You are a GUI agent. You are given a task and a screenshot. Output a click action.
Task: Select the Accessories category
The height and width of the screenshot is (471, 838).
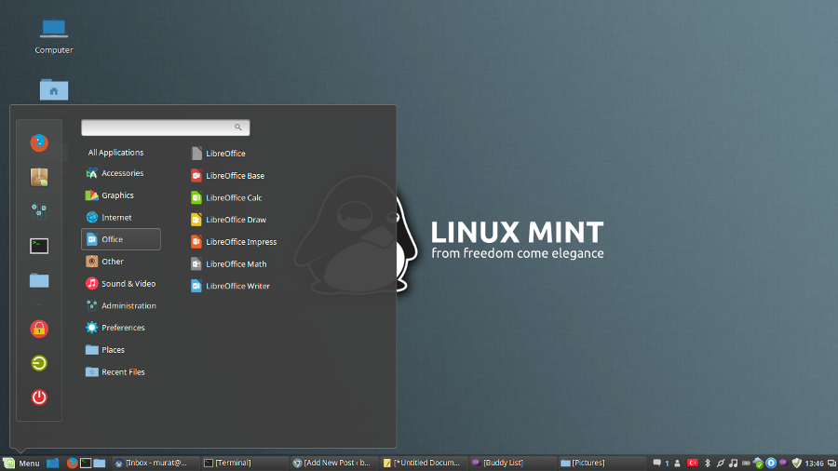(121, 173)
